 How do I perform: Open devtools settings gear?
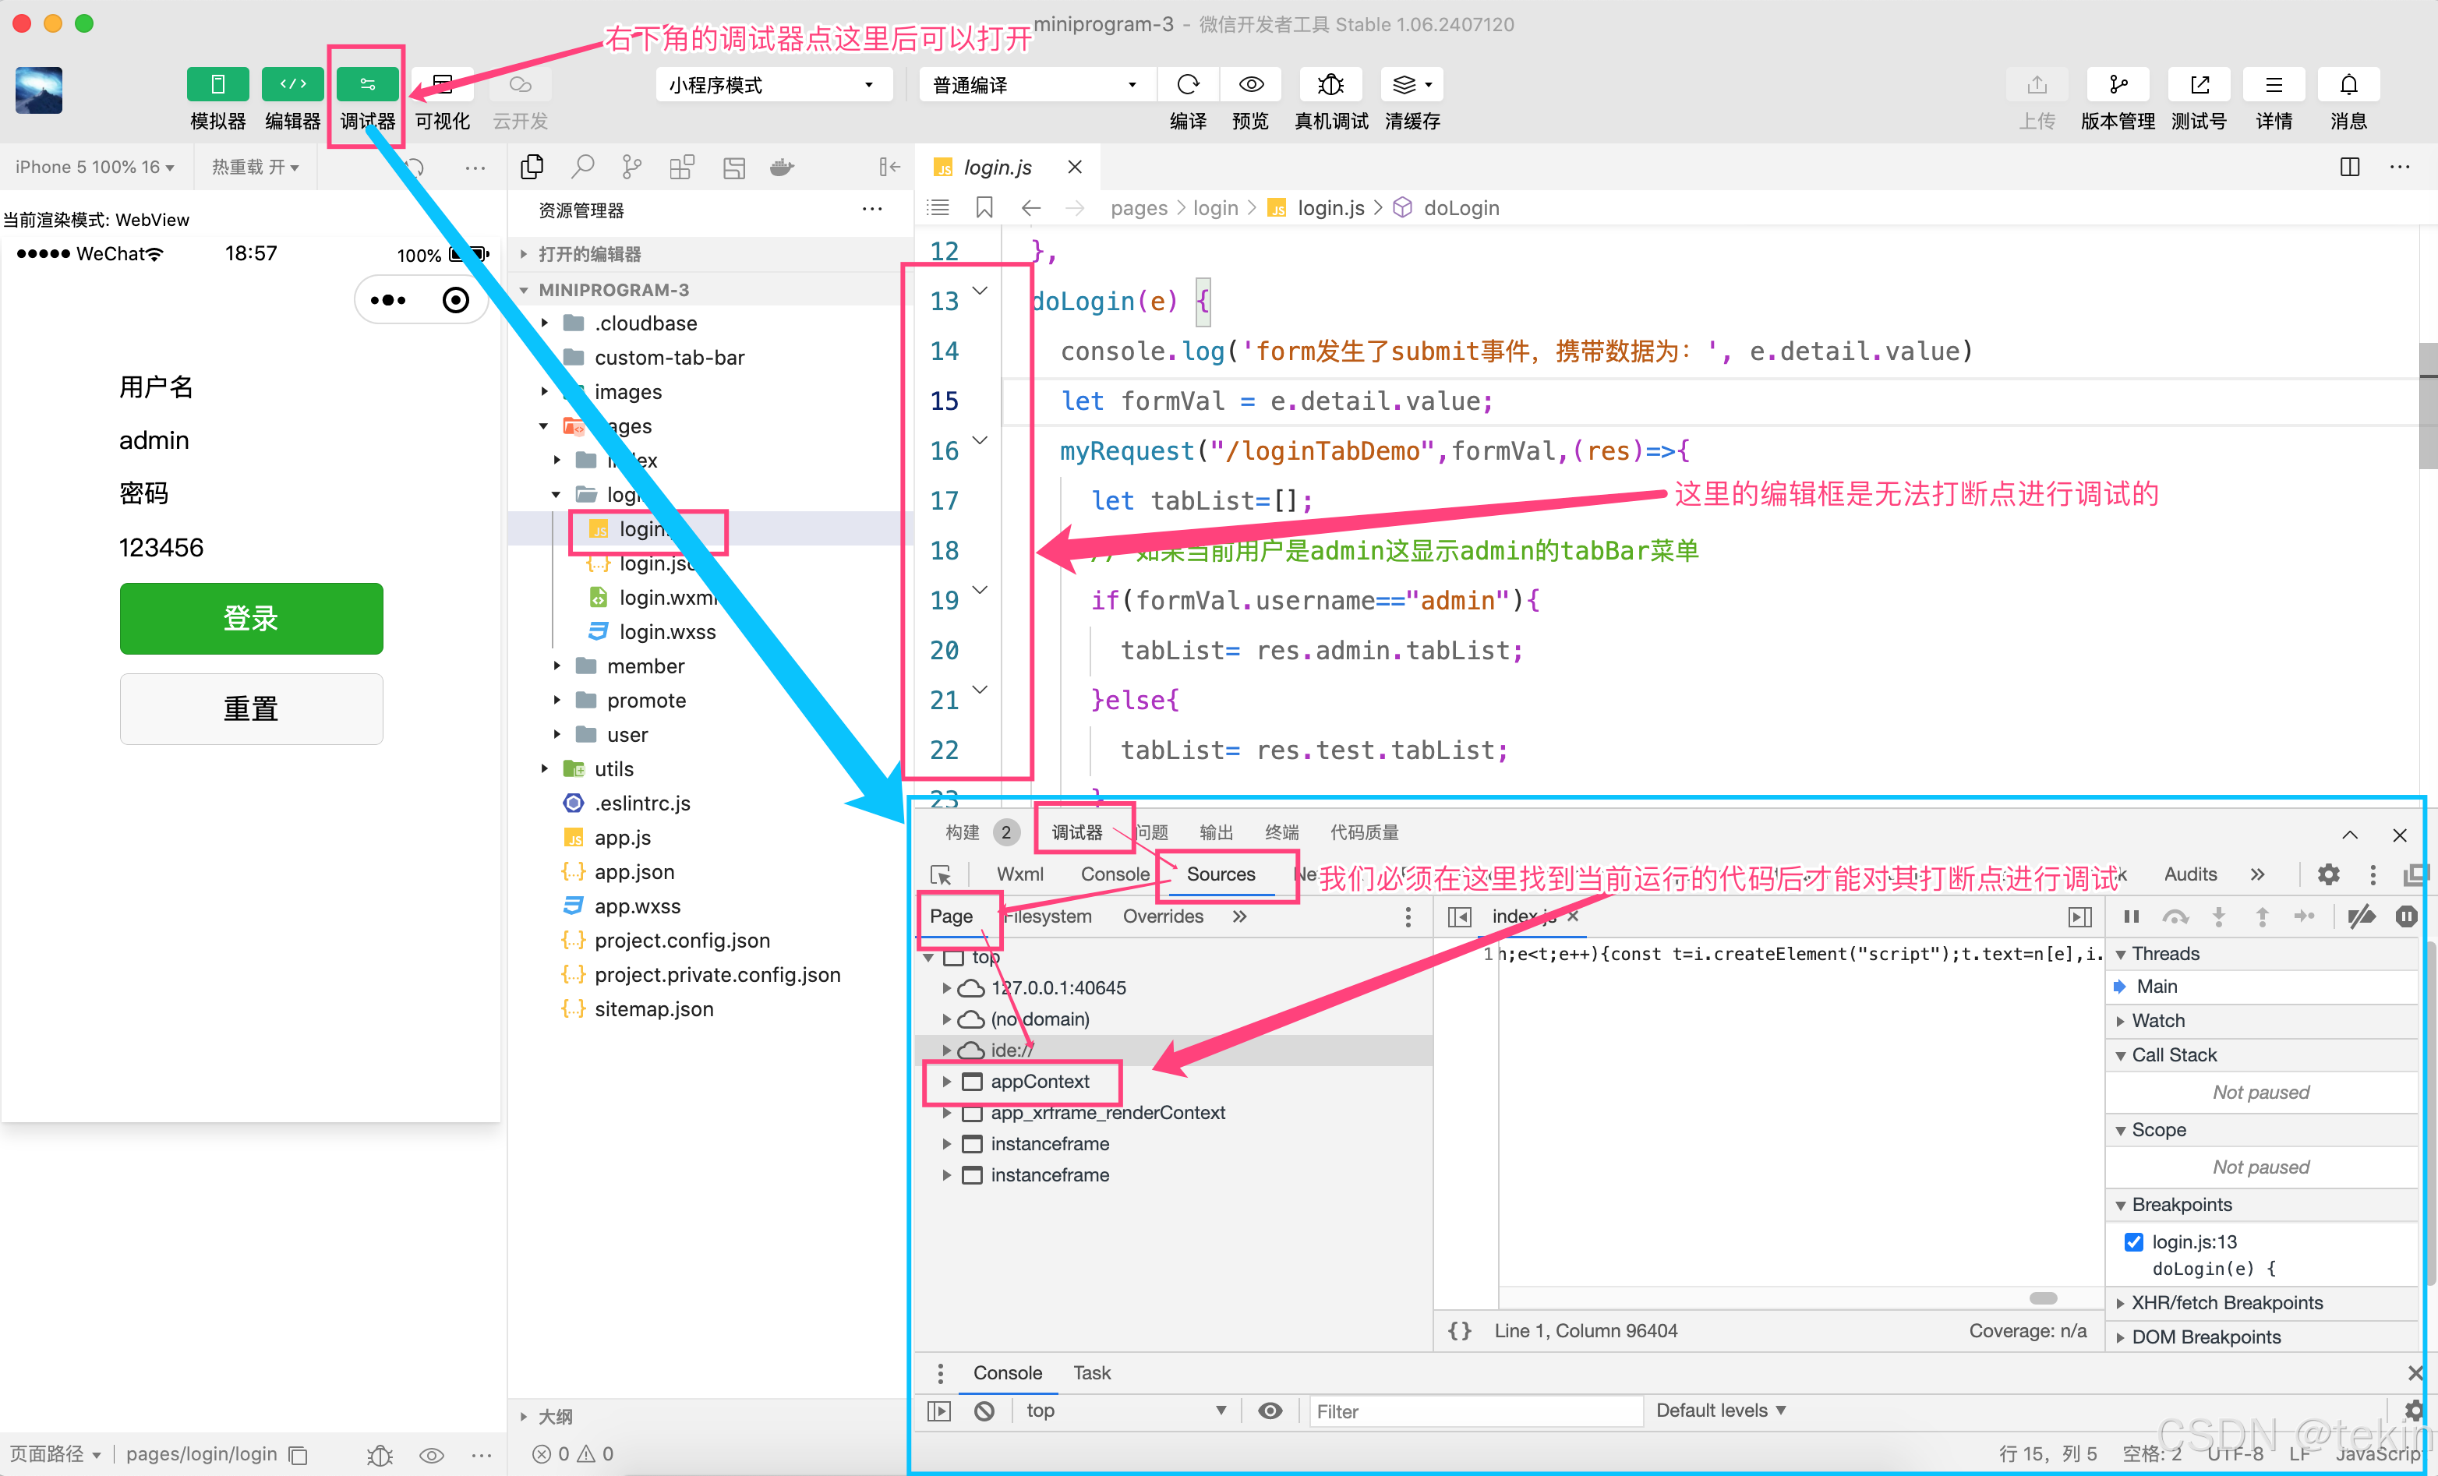2329,874
